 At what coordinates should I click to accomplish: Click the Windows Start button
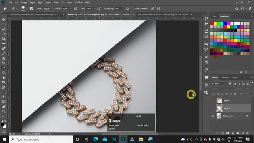click(x=4, y=139)
